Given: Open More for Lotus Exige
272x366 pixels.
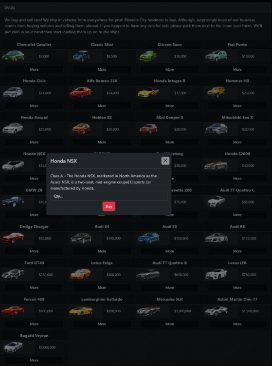Looking at the screenshot, I should click(x=102, y=287).
